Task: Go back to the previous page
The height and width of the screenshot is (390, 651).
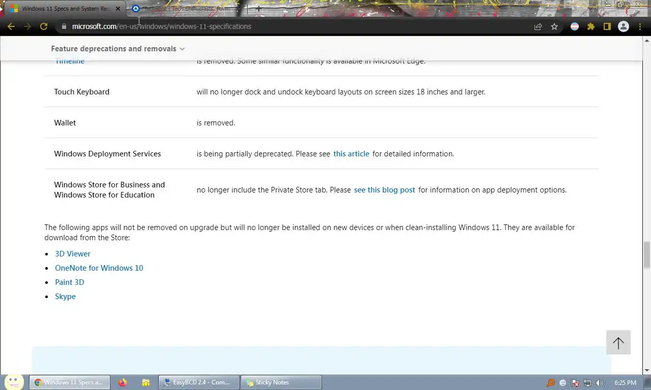Action: 11,26
